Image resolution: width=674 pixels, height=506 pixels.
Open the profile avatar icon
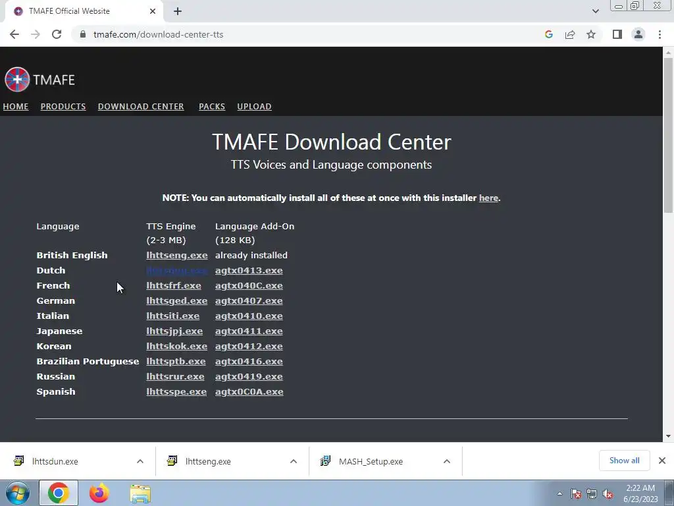[x=638, y=34]
